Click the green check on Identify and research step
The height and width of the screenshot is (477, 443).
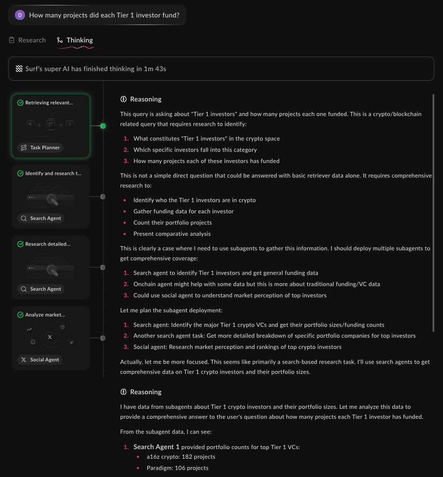pyautogui.click(x=20, y=173)
